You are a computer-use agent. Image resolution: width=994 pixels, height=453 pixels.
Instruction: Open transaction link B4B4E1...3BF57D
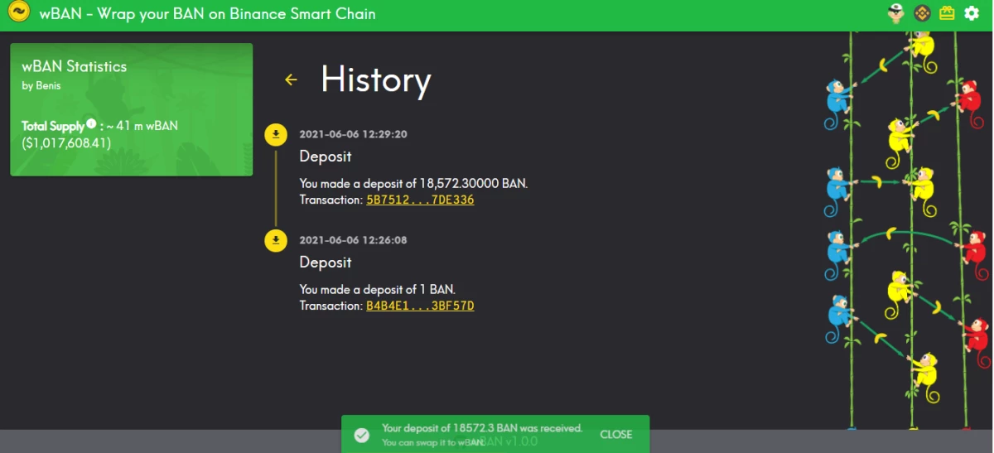[420, 306]
